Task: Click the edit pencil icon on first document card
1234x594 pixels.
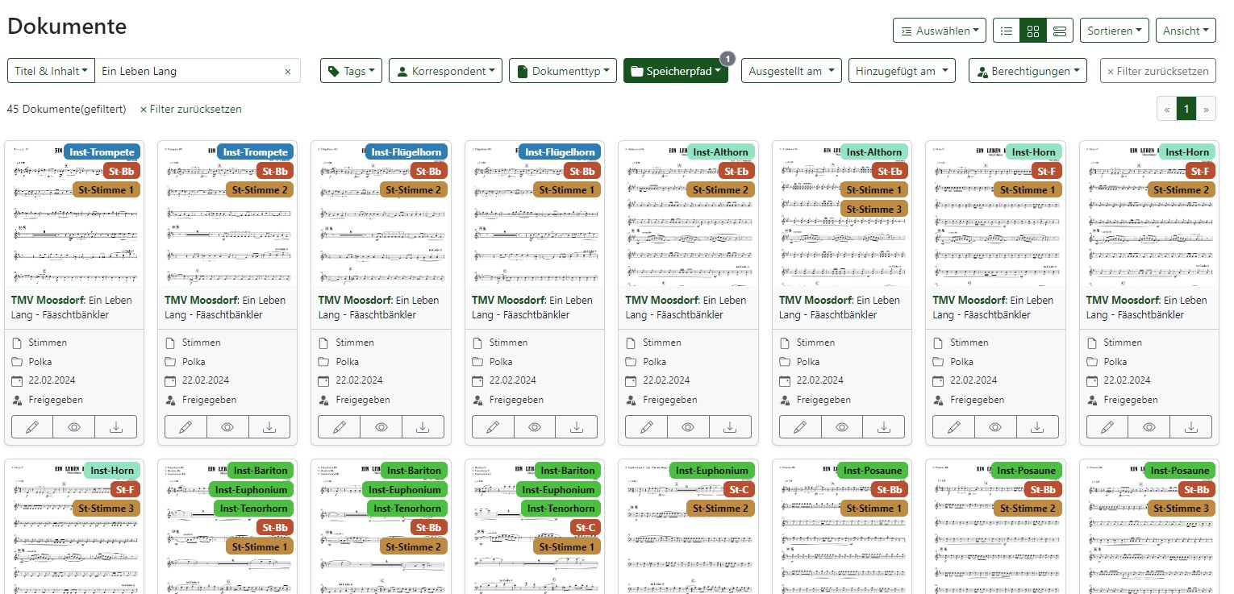Action: (x=32, y=426)
